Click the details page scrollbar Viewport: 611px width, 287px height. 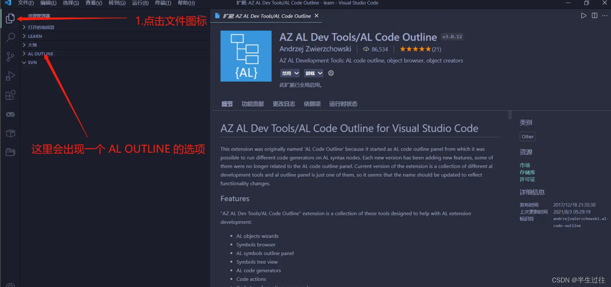pyautogui.click(x=510, y=115)
